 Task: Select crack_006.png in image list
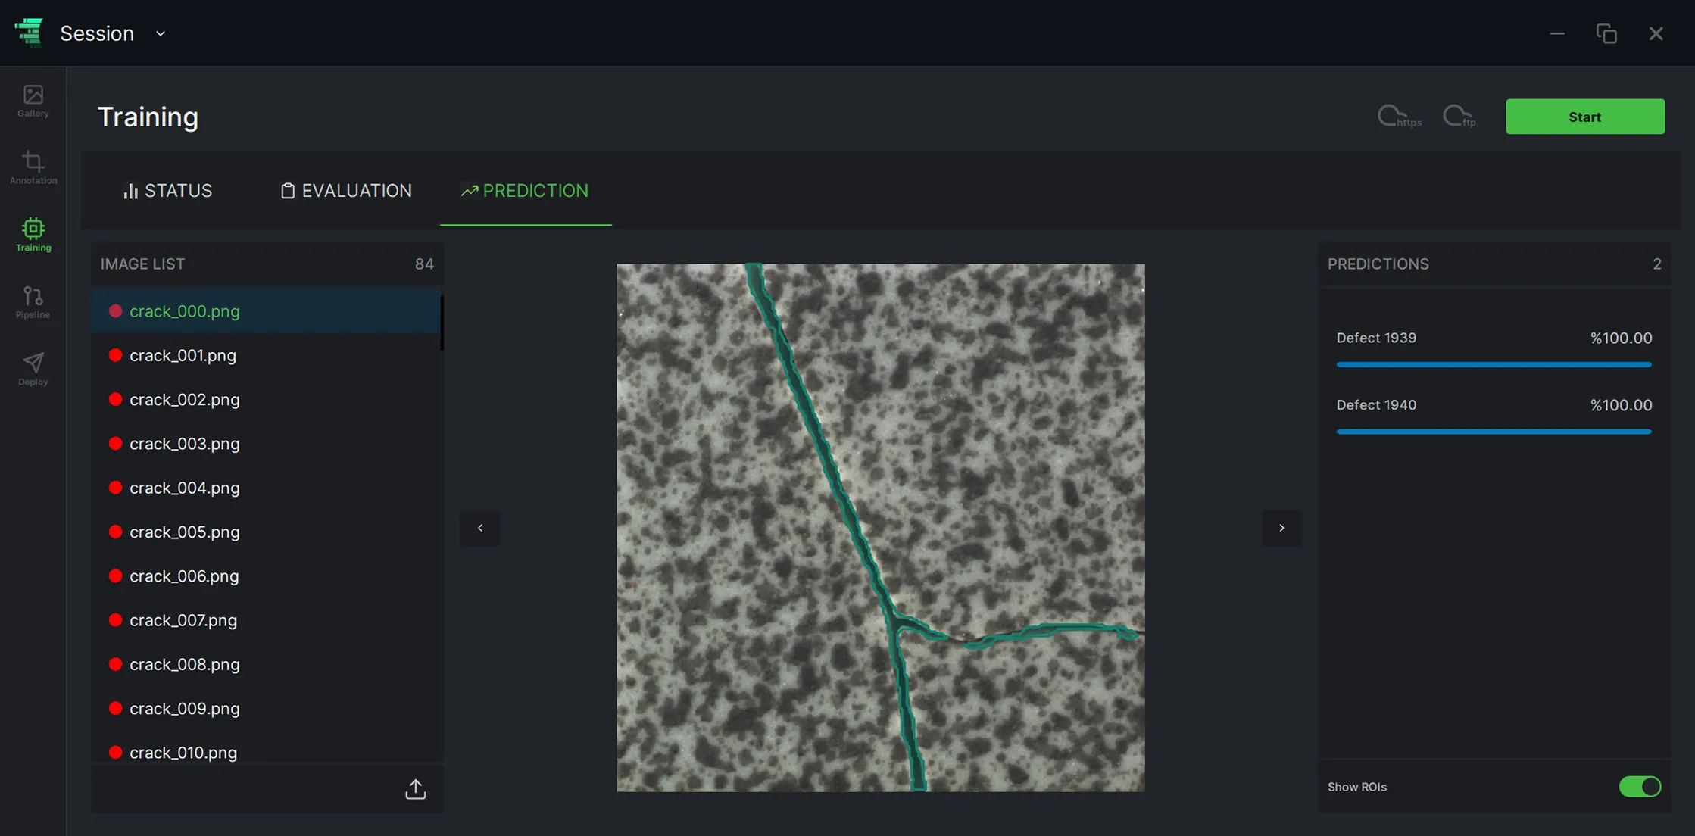click(266, 576)
